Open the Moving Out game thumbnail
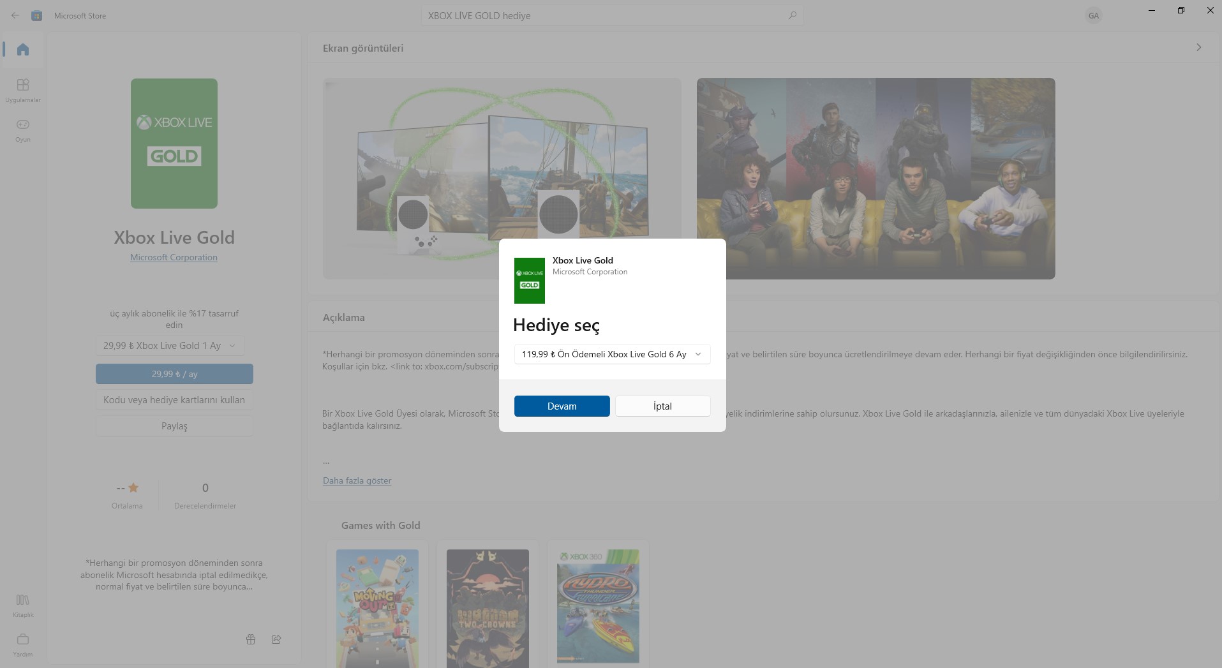Image resolution: width=1222 pixels, height=668 pixels. [x=377, y=607]
